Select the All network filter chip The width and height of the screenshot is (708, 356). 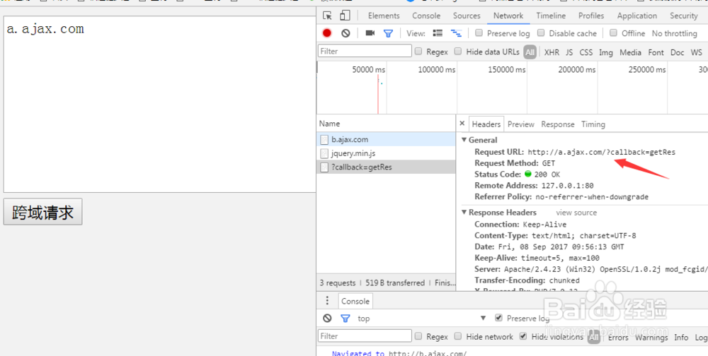tap(530, 52)
